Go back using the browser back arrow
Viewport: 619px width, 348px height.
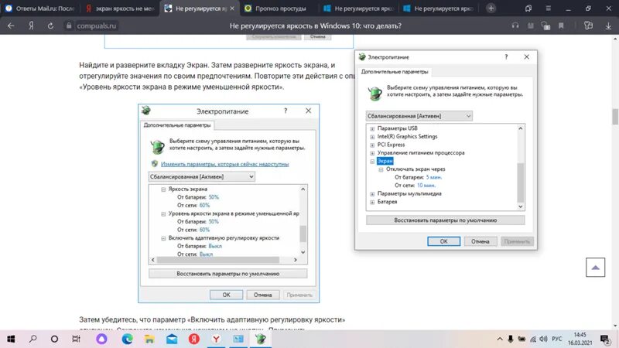pos(11,26)
